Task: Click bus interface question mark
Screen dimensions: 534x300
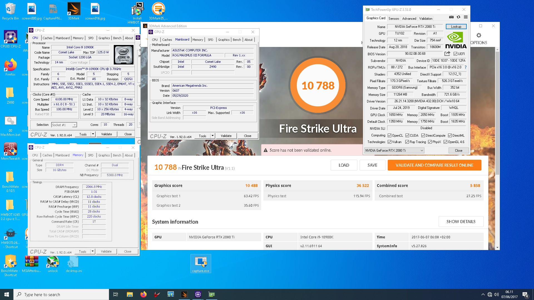Action: pos(465,67)
